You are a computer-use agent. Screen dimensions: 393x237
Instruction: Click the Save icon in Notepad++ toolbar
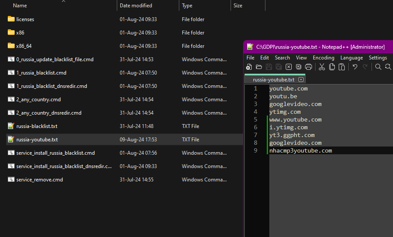(269, 67)
